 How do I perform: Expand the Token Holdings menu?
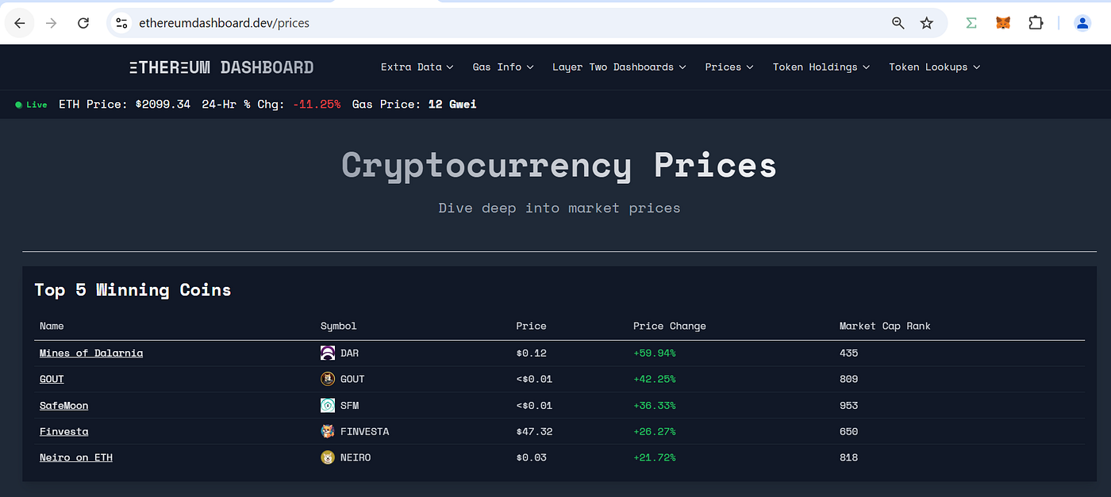click(821, 67)
